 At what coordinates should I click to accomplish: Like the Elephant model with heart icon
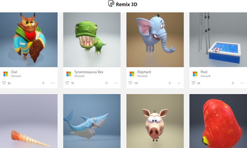tap(130, 83)
